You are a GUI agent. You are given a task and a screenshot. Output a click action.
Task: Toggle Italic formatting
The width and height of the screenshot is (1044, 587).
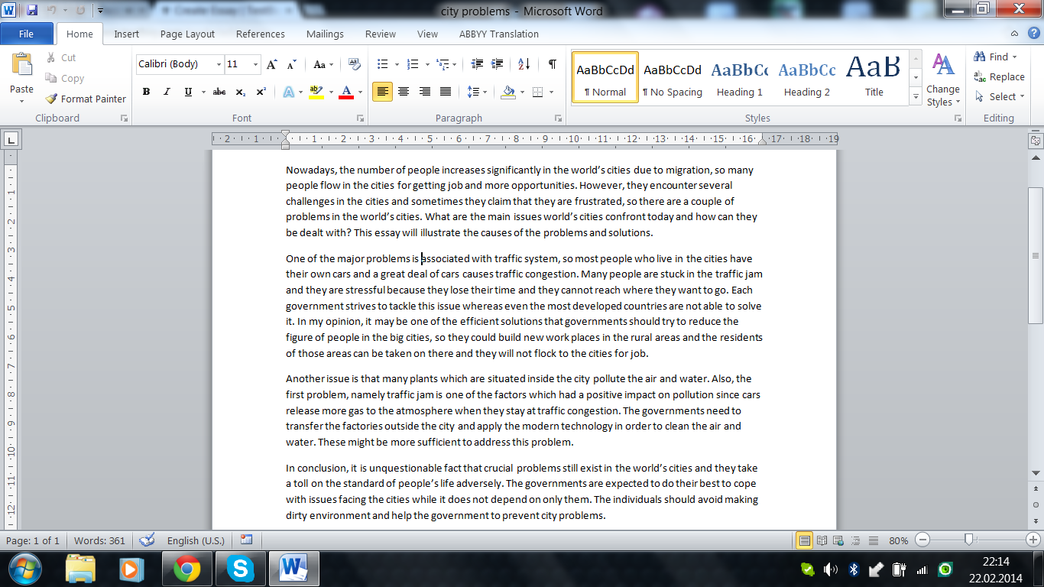(167, 92)
